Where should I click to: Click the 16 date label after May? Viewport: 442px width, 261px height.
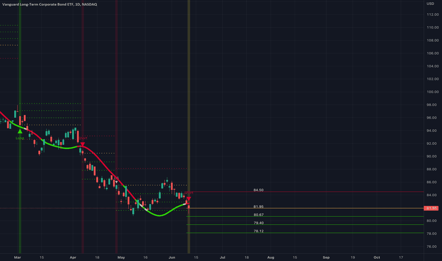click(146, 257)
